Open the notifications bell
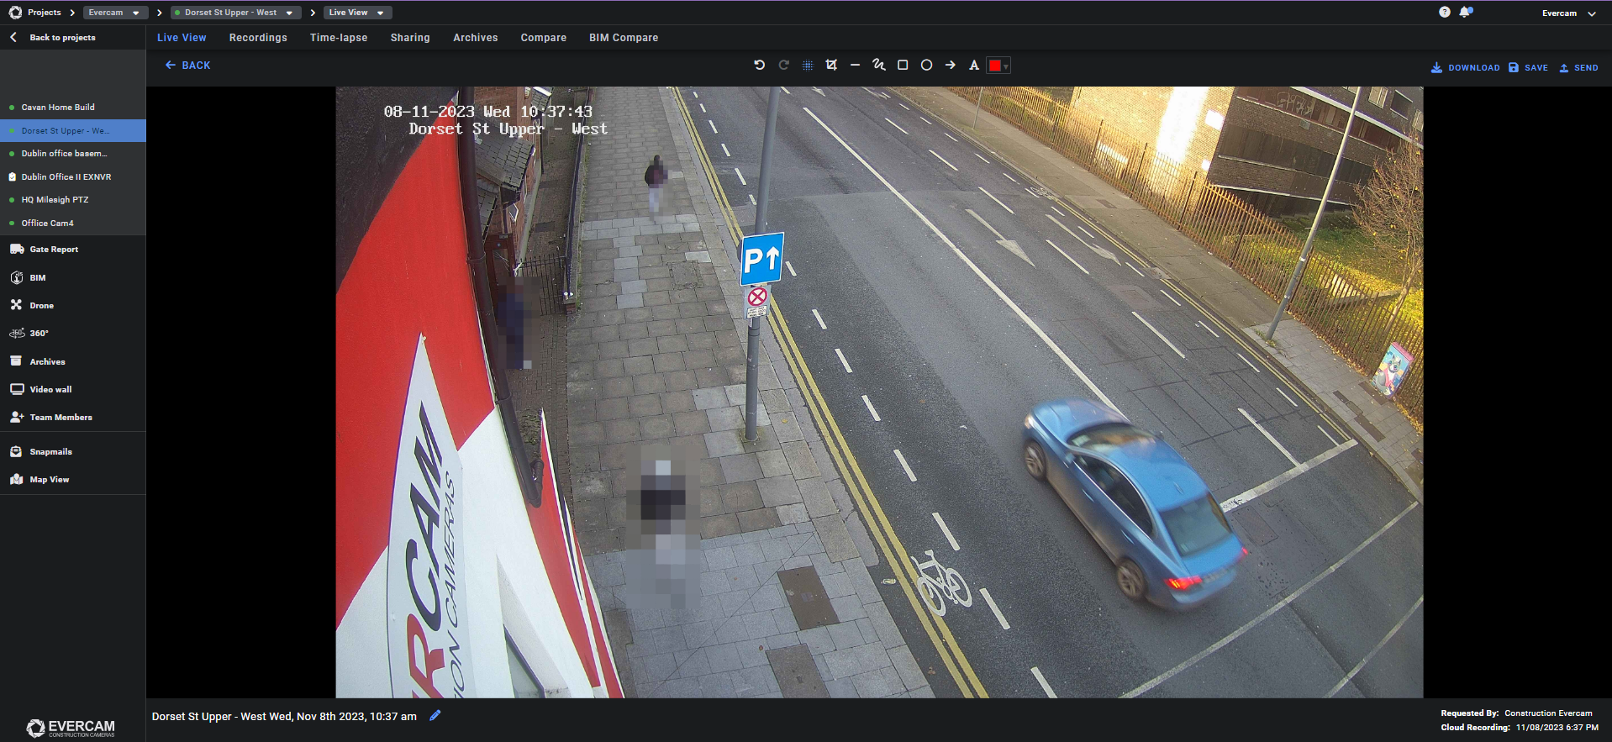Image resolution: width=1612 pixels, height=742 pixels. tap(1465, 12)
